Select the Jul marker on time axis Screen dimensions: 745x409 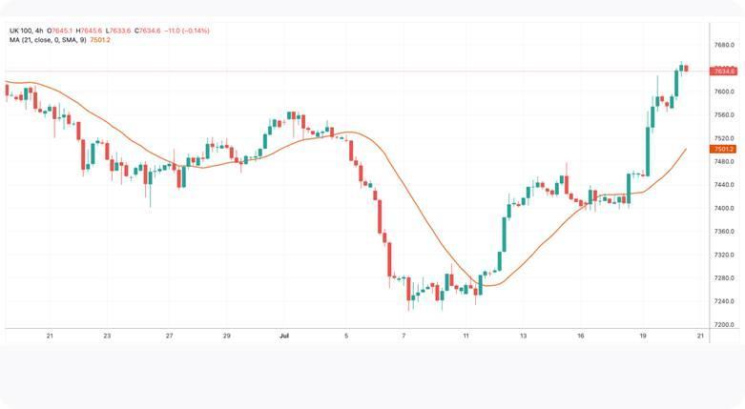284,336
